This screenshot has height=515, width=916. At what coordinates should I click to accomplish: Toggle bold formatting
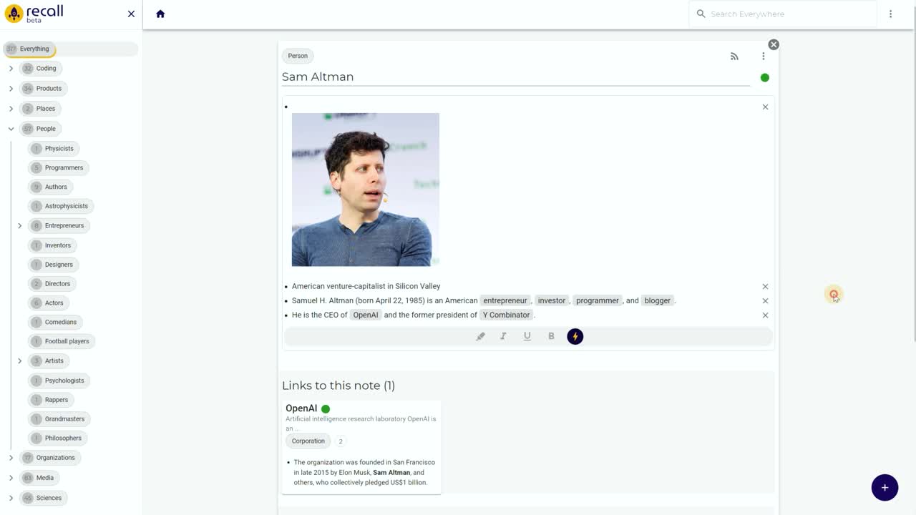pos(551,336)
